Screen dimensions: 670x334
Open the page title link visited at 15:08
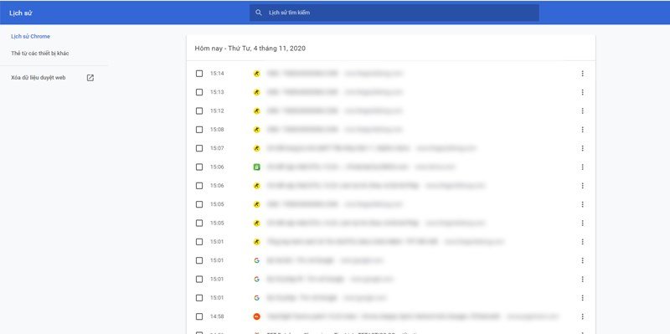302,130
